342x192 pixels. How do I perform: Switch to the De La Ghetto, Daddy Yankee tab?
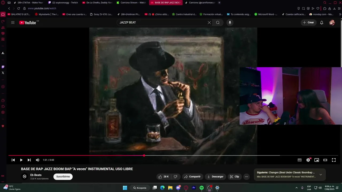(x=97, y=3)
